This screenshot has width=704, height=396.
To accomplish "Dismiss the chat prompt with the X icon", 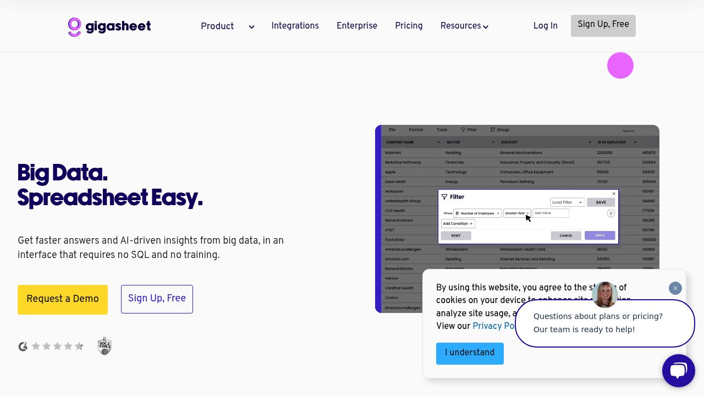I will 675,288.
